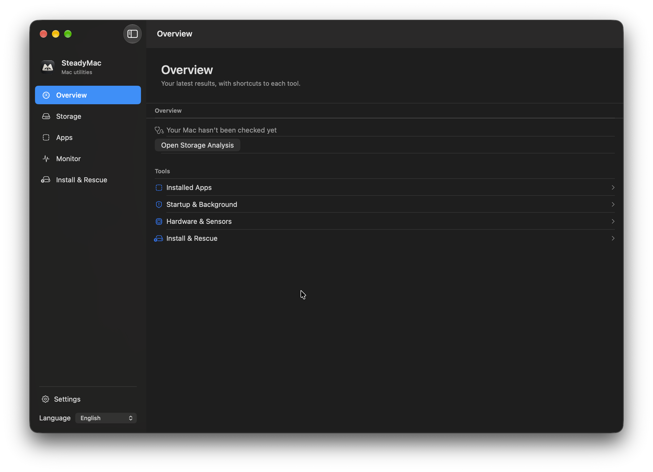Viewport: 653px width, 472px height.
Task: Click the Hardware & Sensors chip icon
Action: point(159,222)
